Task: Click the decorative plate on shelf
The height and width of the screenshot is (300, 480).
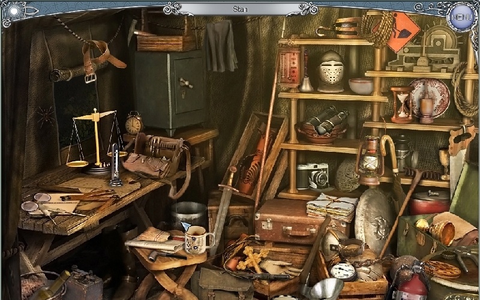Action: [x=431, y=97]
